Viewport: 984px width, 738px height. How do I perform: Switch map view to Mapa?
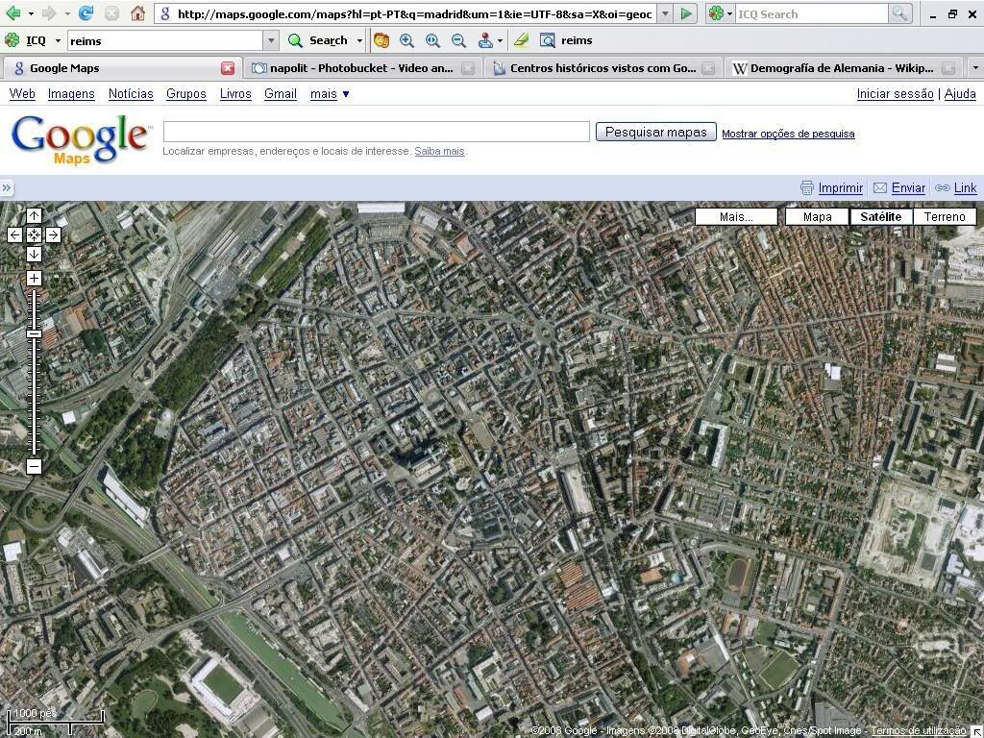pyautogui.click(x=817, y=216)
